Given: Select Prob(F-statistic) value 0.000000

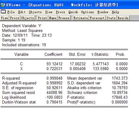Looking at the screenshot, I should (x=119, y=102).
